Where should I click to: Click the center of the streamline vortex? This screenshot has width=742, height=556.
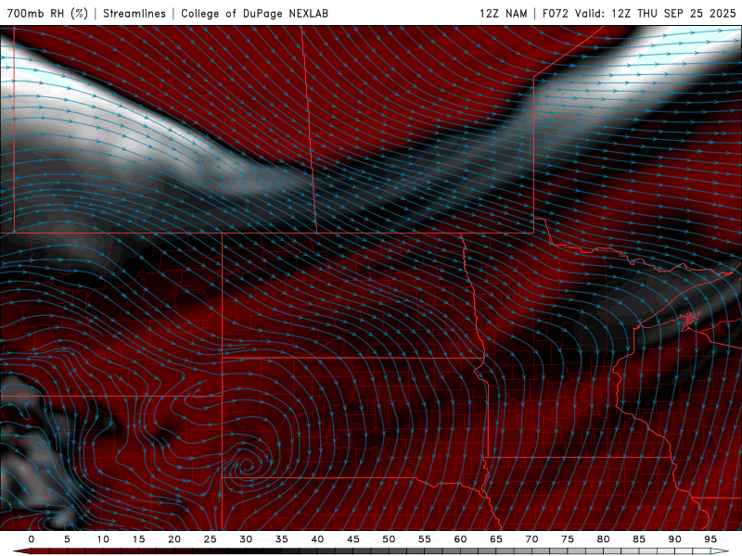pos(247,466)
